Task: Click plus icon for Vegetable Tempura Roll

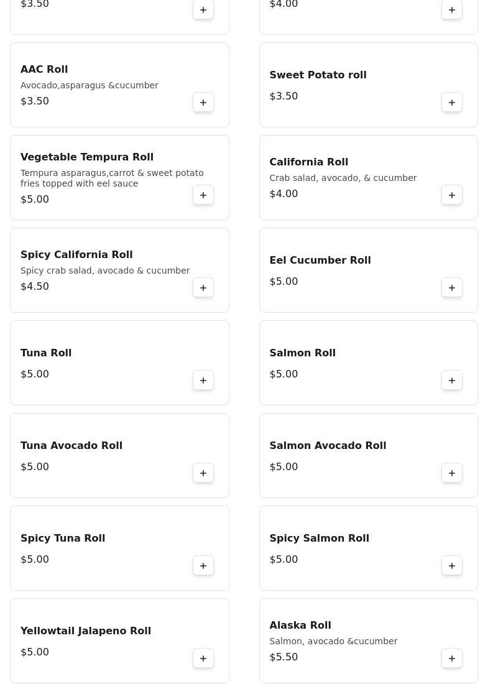Action: 203,195
